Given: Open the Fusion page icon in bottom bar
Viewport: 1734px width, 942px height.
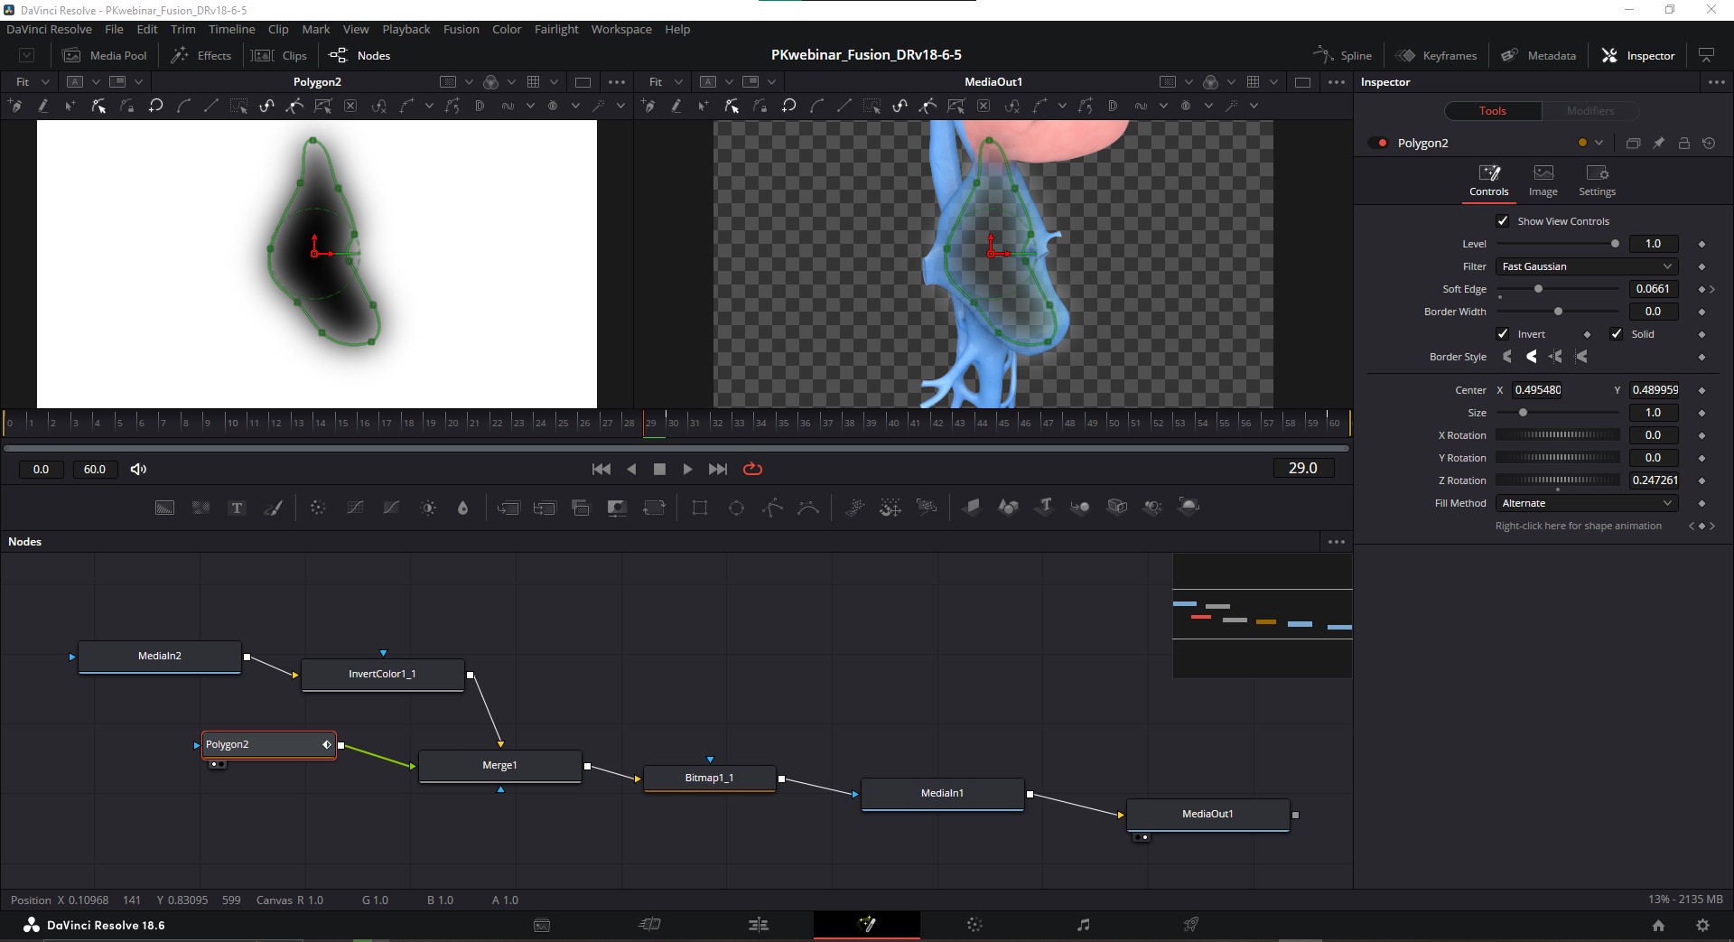Looking at the screenshot, I should click(x=867, y=924).
